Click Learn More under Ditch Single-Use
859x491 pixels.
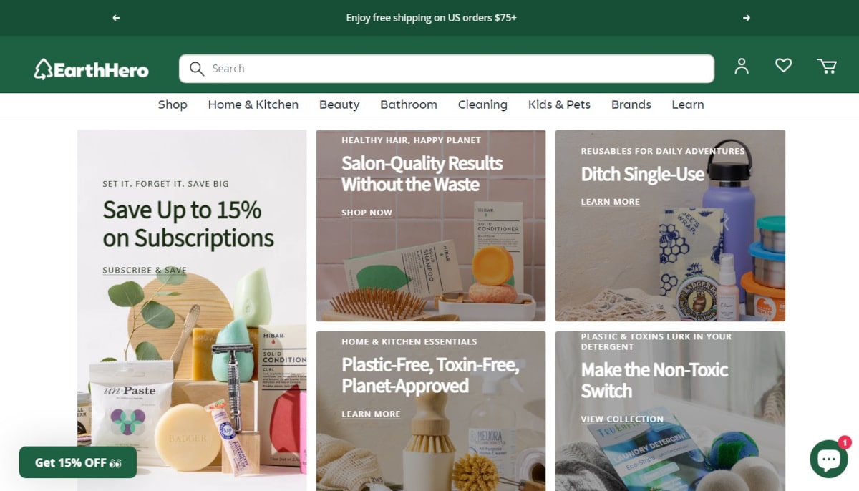611,202
